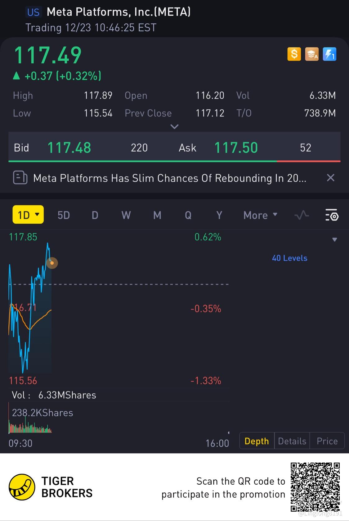Tap the promotion QR code
The width and height of the screenshot is (349, 521).
[x=315, y=487]
